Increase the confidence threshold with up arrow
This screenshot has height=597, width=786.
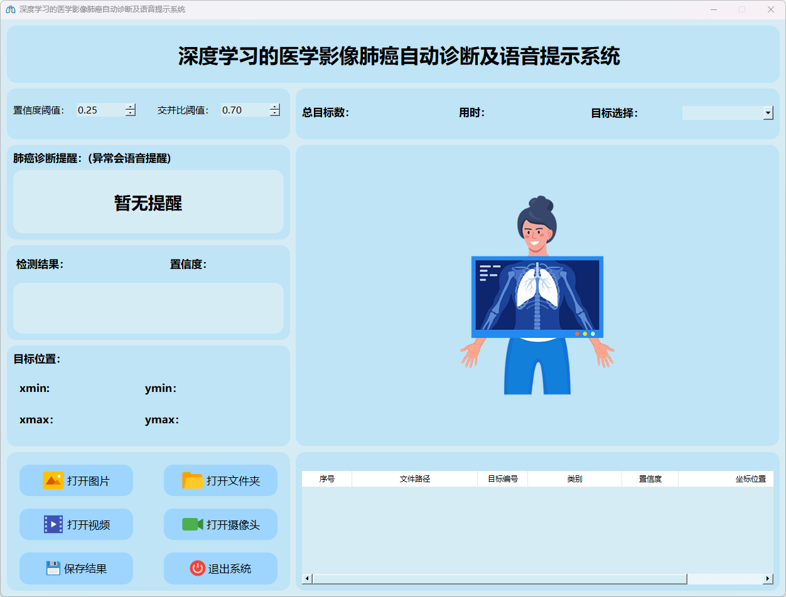(x=130, y=107)
